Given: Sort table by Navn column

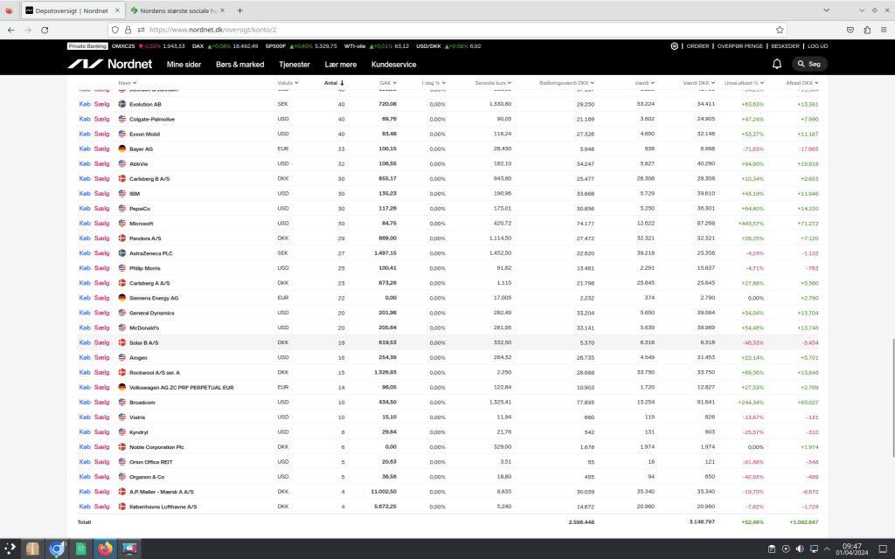Looking at the screenshot, I should click(x=126, y=84).
